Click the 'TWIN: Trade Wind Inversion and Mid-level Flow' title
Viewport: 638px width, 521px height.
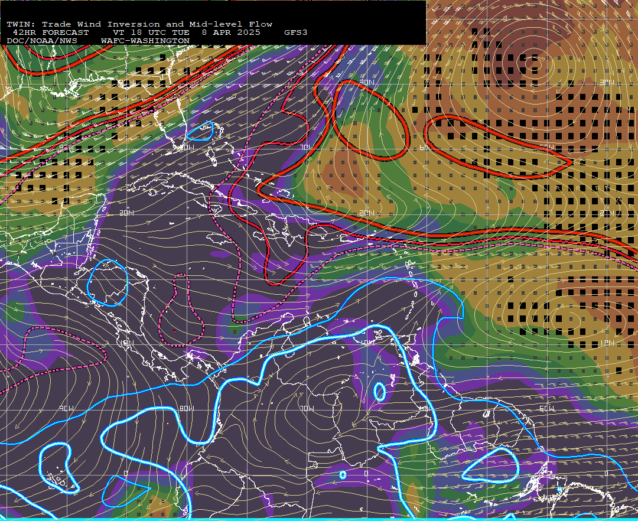(139, 24)
